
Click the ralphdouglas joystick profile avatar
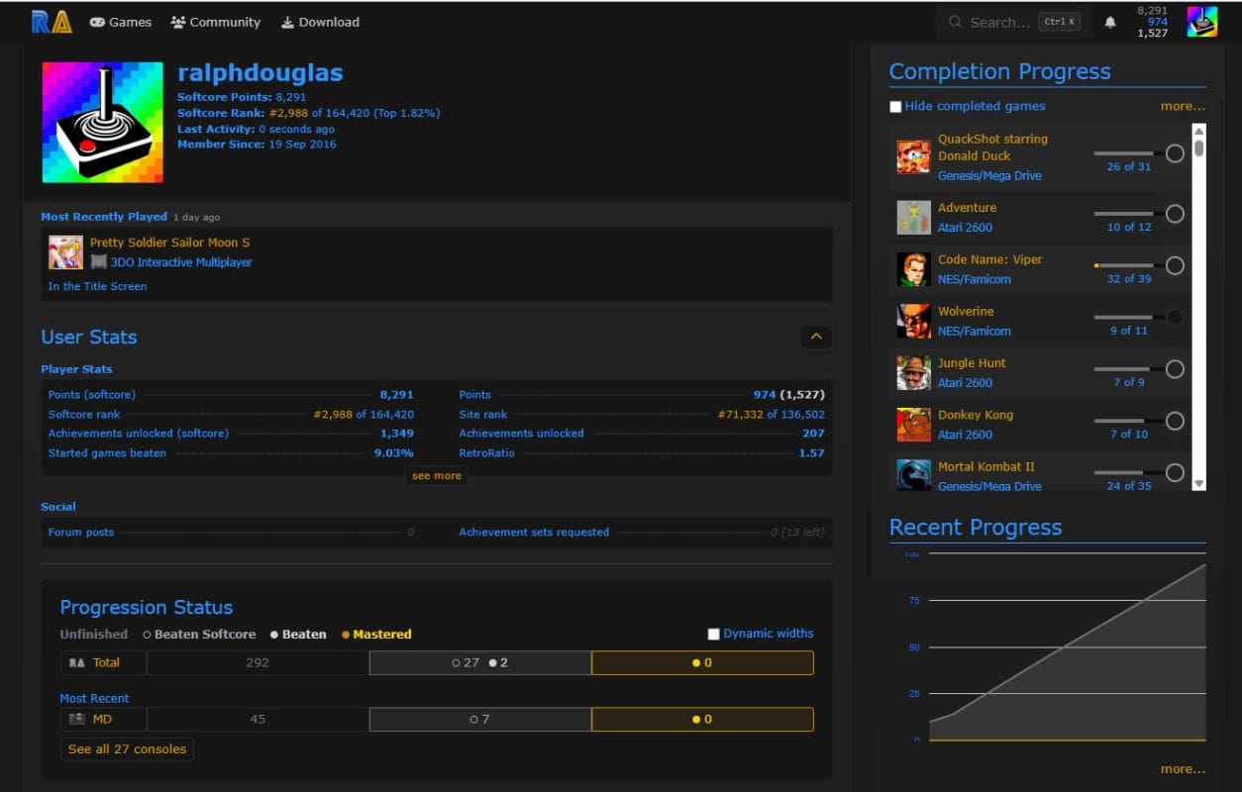(103, 123)
